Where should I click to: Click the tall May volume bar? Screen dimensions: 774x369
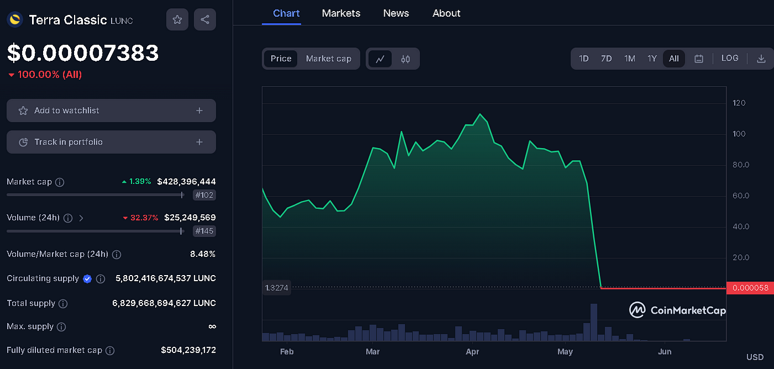(594, 322)
